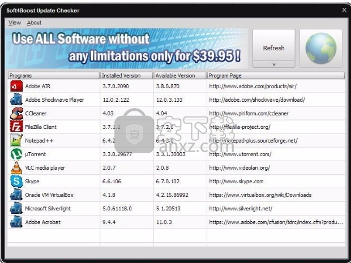Image resolution: width=351 pixels, height=263 pixels.
Task: Open the View menu
Action: [15, 23]
